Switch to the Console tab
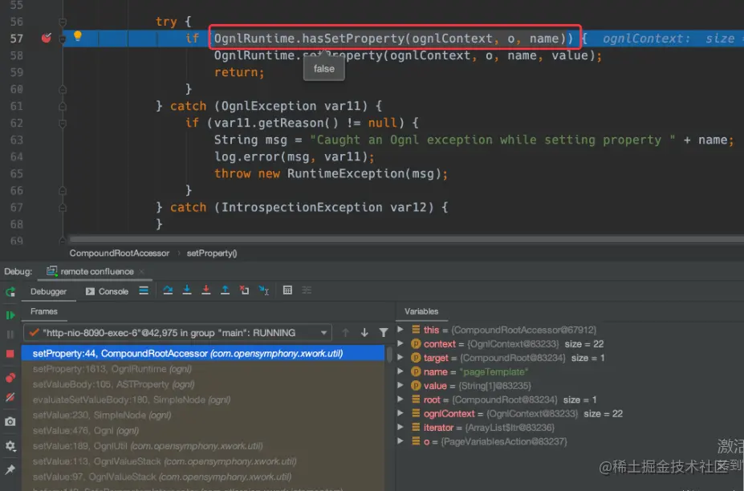744x491 pixels. [x=107, y=291]
